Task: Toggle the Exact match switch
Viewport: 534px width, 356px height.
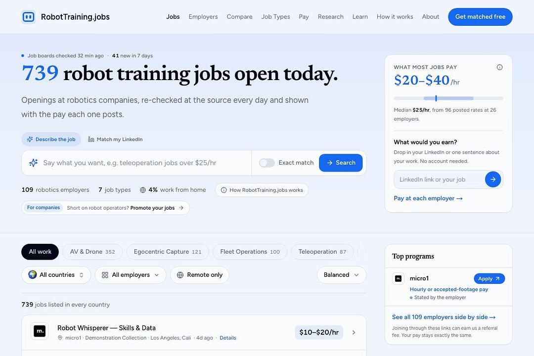Action: point(267,163)
